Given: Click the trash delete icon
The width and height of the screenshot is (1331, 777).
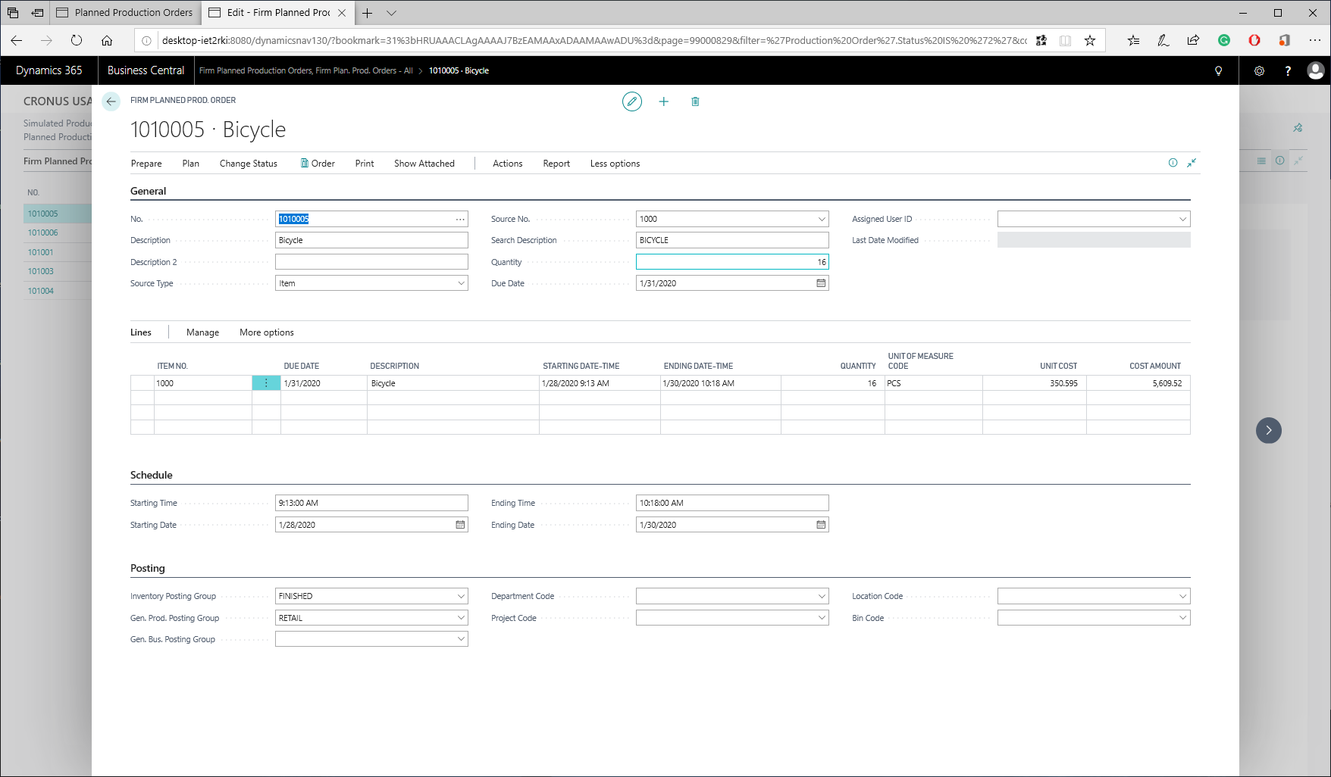Looking at the screenshot, I should 695,101.
